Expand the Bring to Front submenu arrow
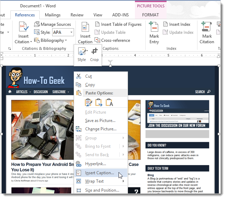 click(123, 146)
